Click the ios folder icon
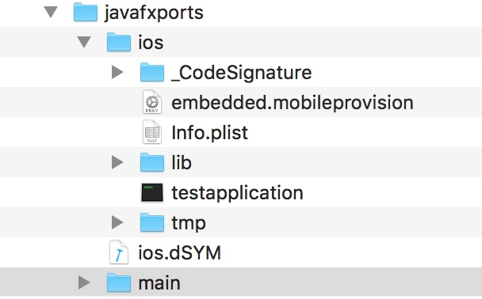 click(x=119, y=42)
